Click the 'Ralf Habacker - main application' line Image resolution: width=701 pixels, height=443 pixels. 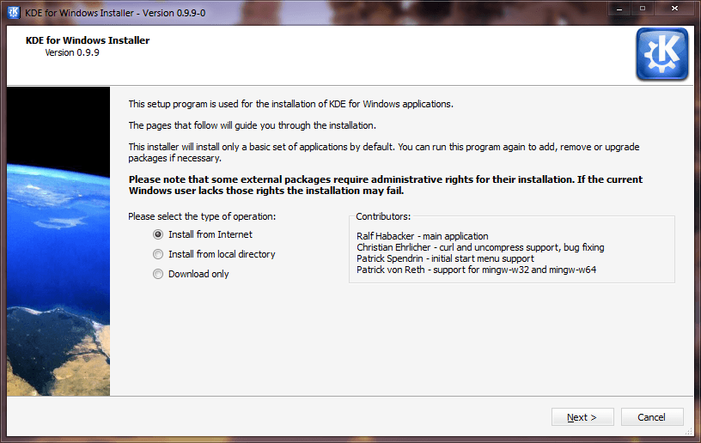[x=423, y=236]
